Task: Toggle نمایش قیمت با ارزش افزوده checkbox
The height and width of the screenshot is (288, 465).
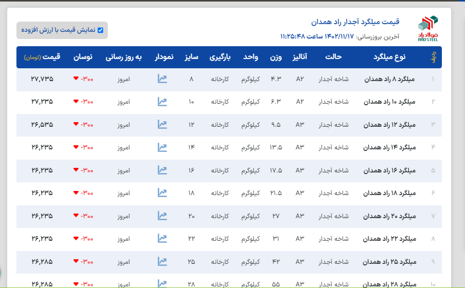Action: (x=100, y=30)
